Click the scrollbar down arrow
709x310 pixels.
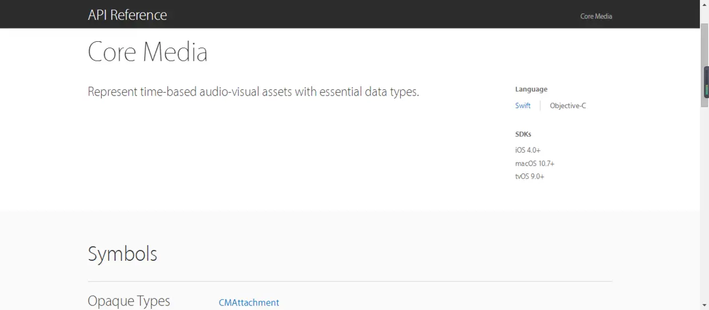tap(704, 305)
